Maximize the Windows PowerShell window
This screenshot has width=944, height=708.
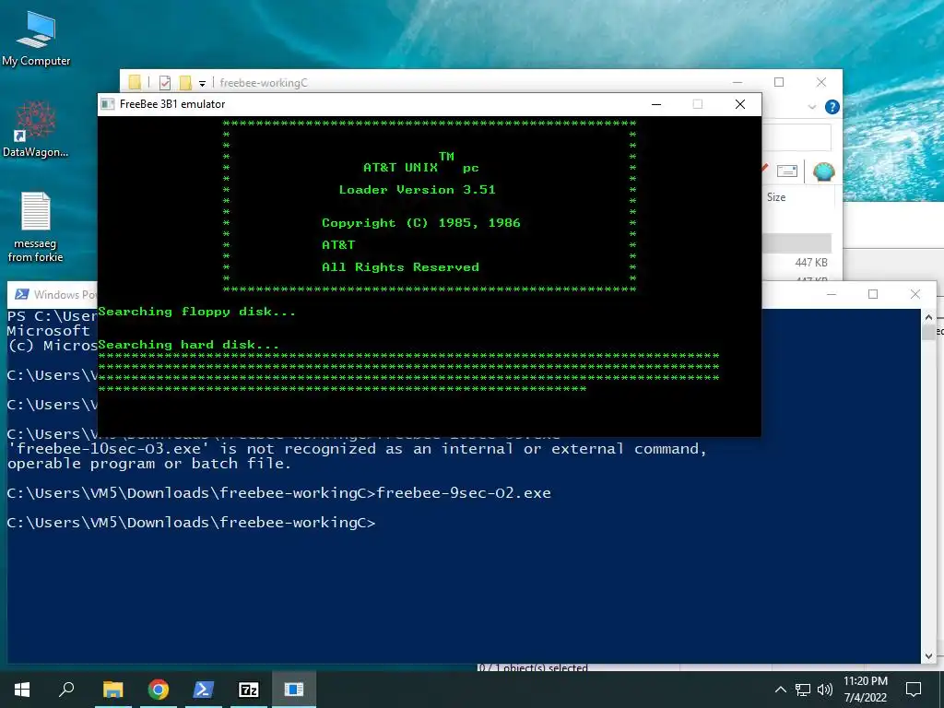click(x=873, y=294)
